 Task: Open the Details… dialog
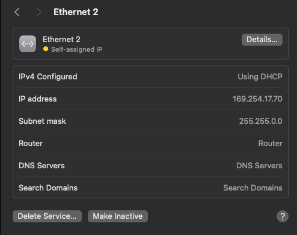point(262,40)
